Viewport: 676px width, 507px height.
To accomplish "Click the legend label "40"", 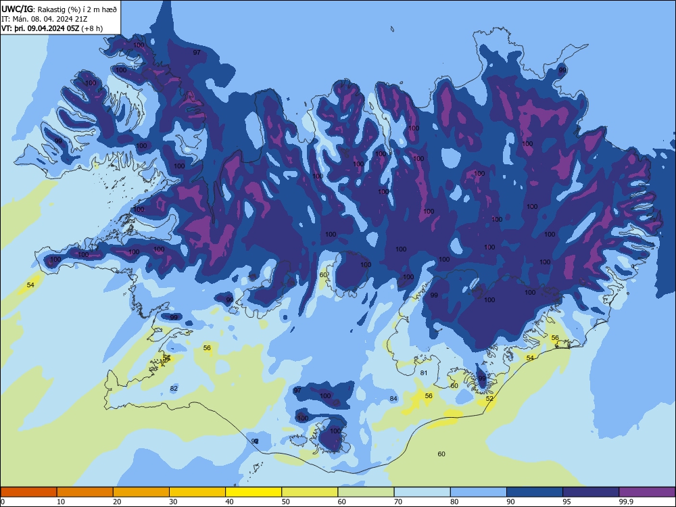I will point(229,502).
